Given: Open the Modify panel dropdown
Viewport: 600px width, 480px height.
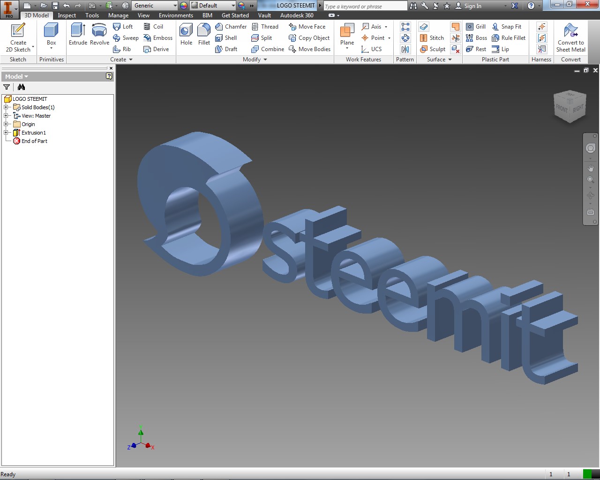Looking at the screenshot, I should point(255,60).
